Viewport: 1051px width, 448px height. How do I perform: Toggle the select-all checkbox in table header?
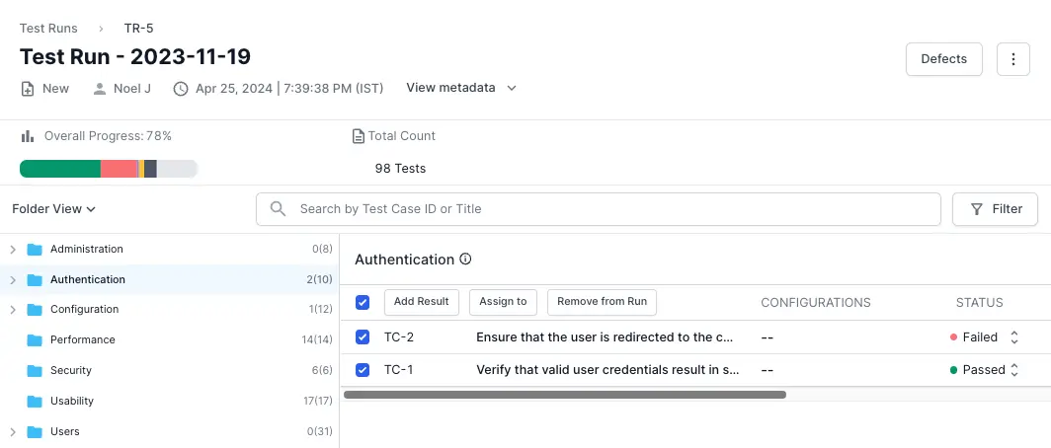pyautogui.click(x=363, y=302)
